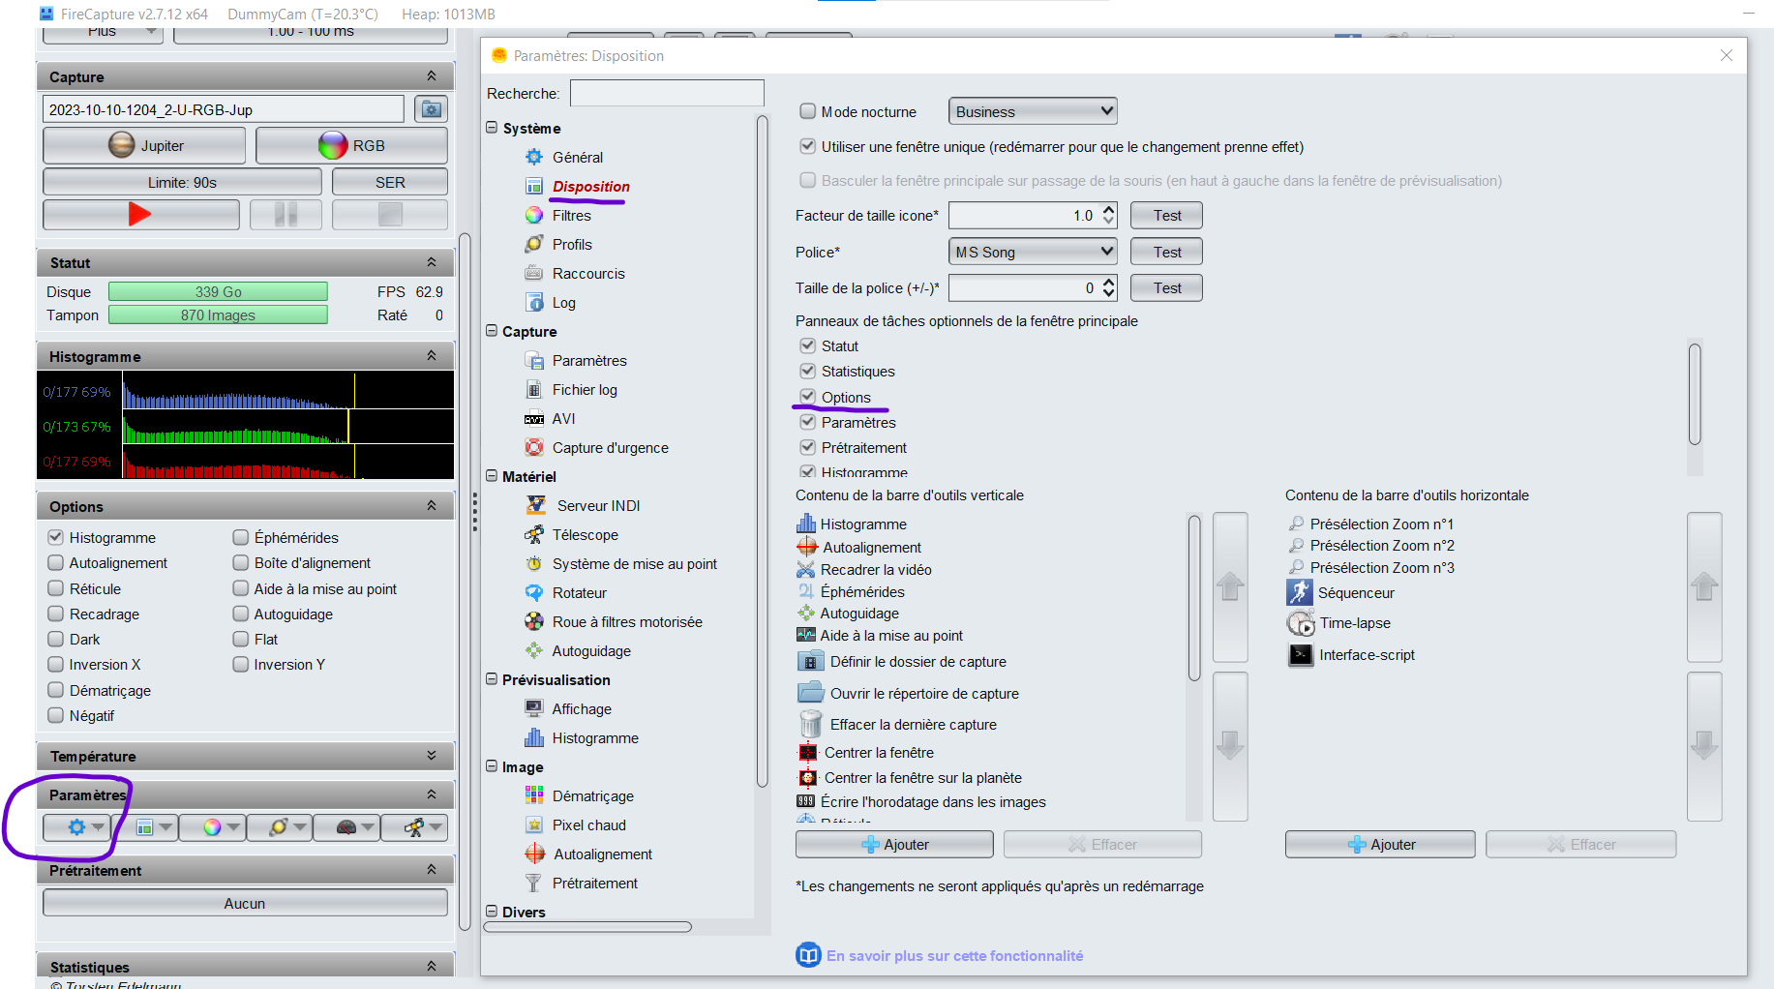The height and width of the screenshot is (989, 1774).
Task: Open Système de mise au point settings
Action: point(634,563)
